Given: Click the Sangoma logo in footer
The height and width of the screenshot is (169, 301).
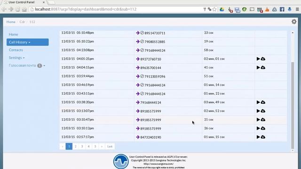Looking at the screenshot, I should pyautogui.click(x=121, y=161).
